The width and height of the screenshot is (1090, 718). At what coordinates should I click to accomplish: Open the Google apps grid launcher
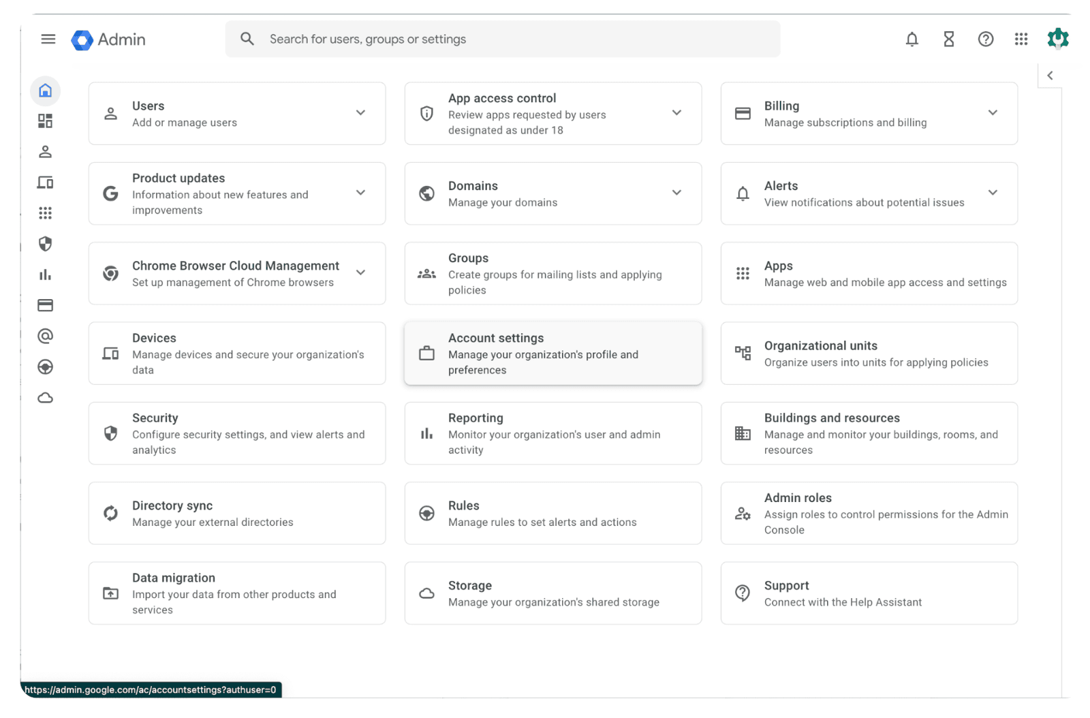pyautogui.click(x=1021, y=40)
